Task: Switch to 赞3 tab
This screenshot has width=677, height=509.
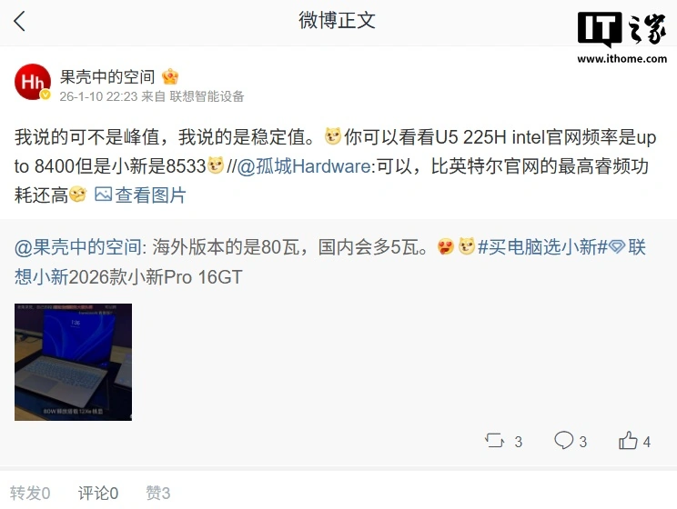Action: pos(158,493)
